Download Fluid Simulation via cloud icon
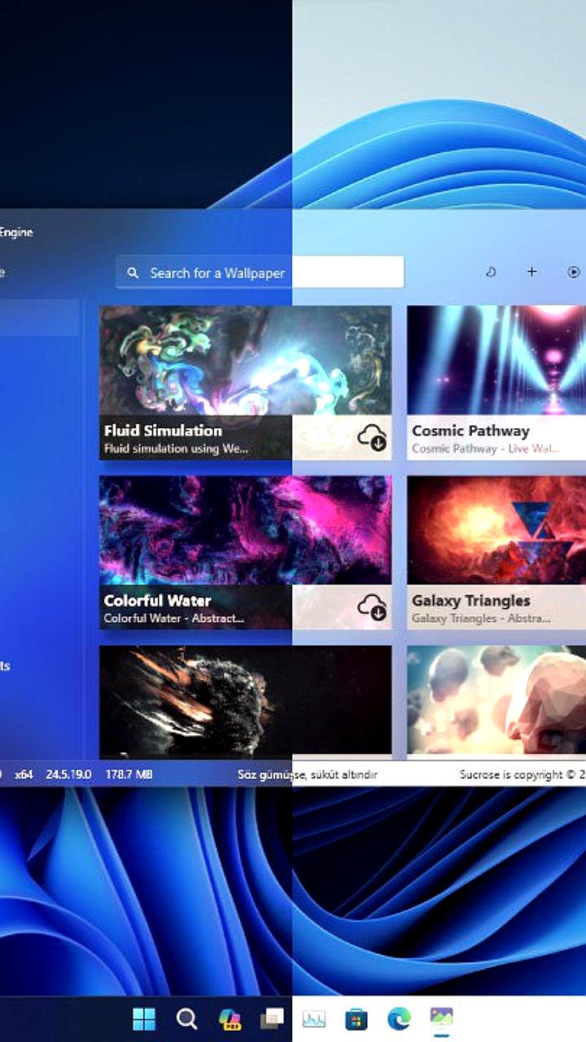 (372, 439)
